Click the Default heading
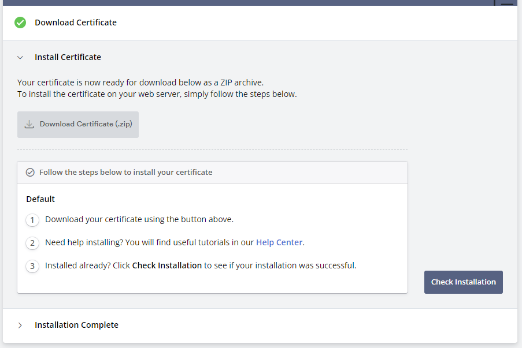 click(40, 199)
